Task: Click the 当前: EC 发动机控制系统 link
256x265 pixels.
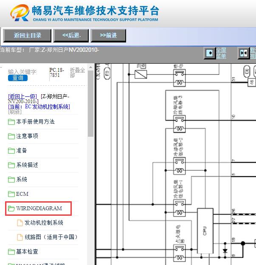Action: 39,107
